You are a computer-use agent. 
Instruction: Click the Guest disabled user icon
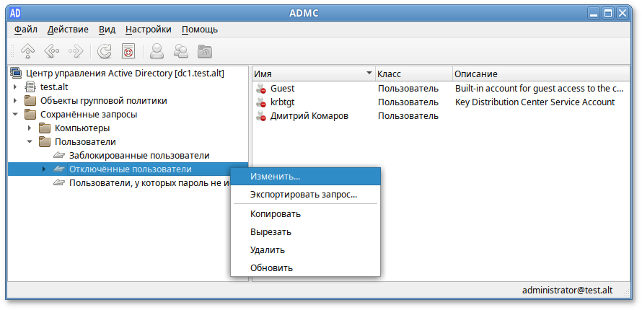(x=261, y=89)
